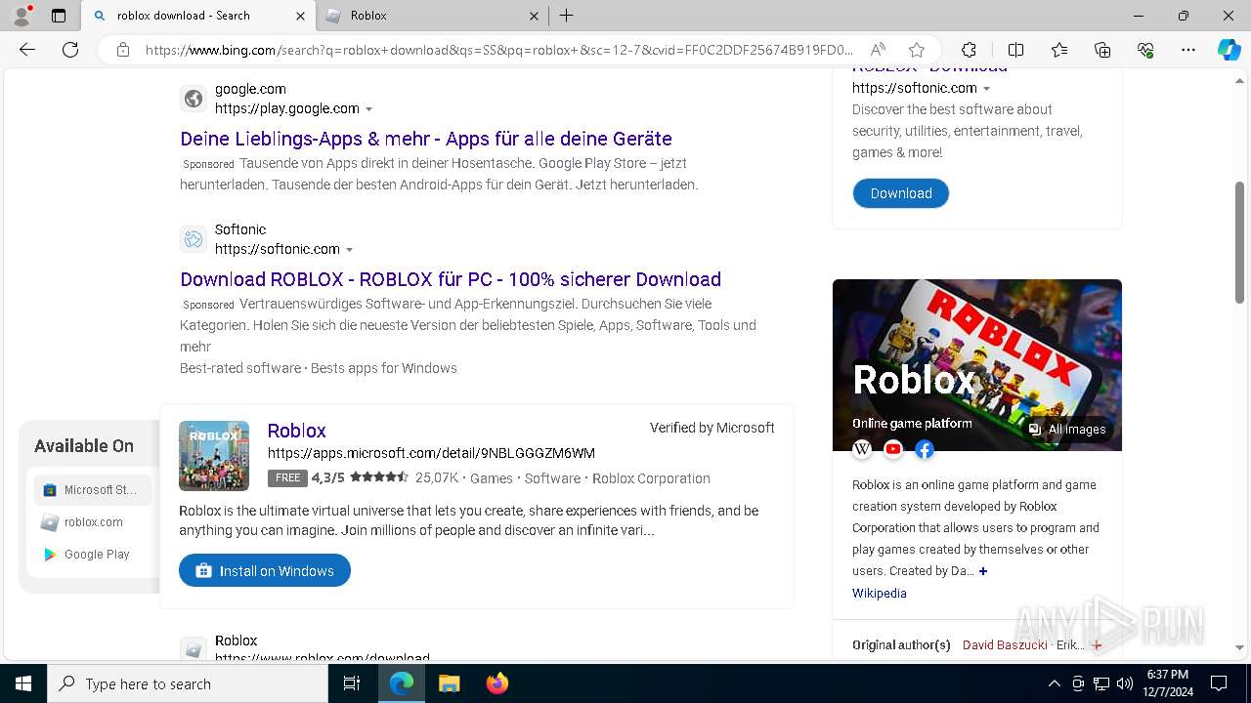Launch the Copilot sidebar icon

tap(1229, 50)
